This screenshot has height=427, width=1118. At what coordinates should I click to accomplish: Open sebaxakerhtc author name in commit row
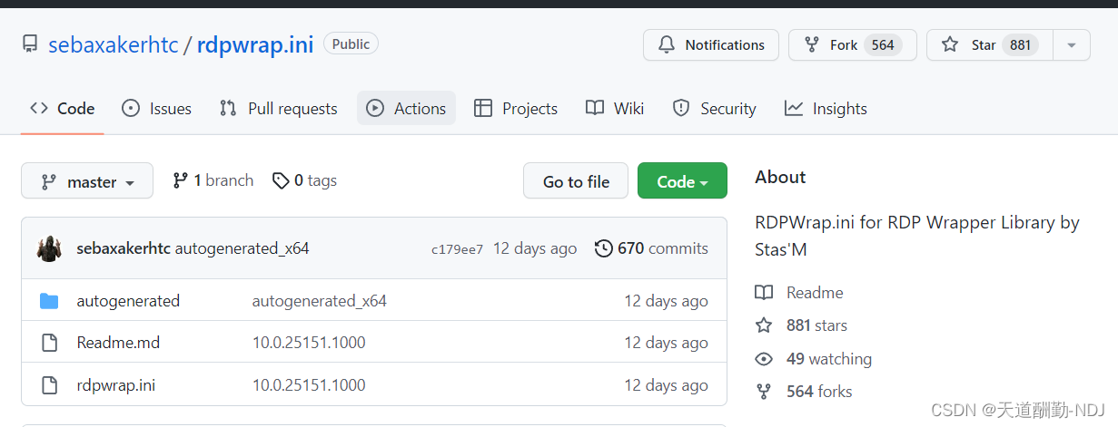coord(124,248)
